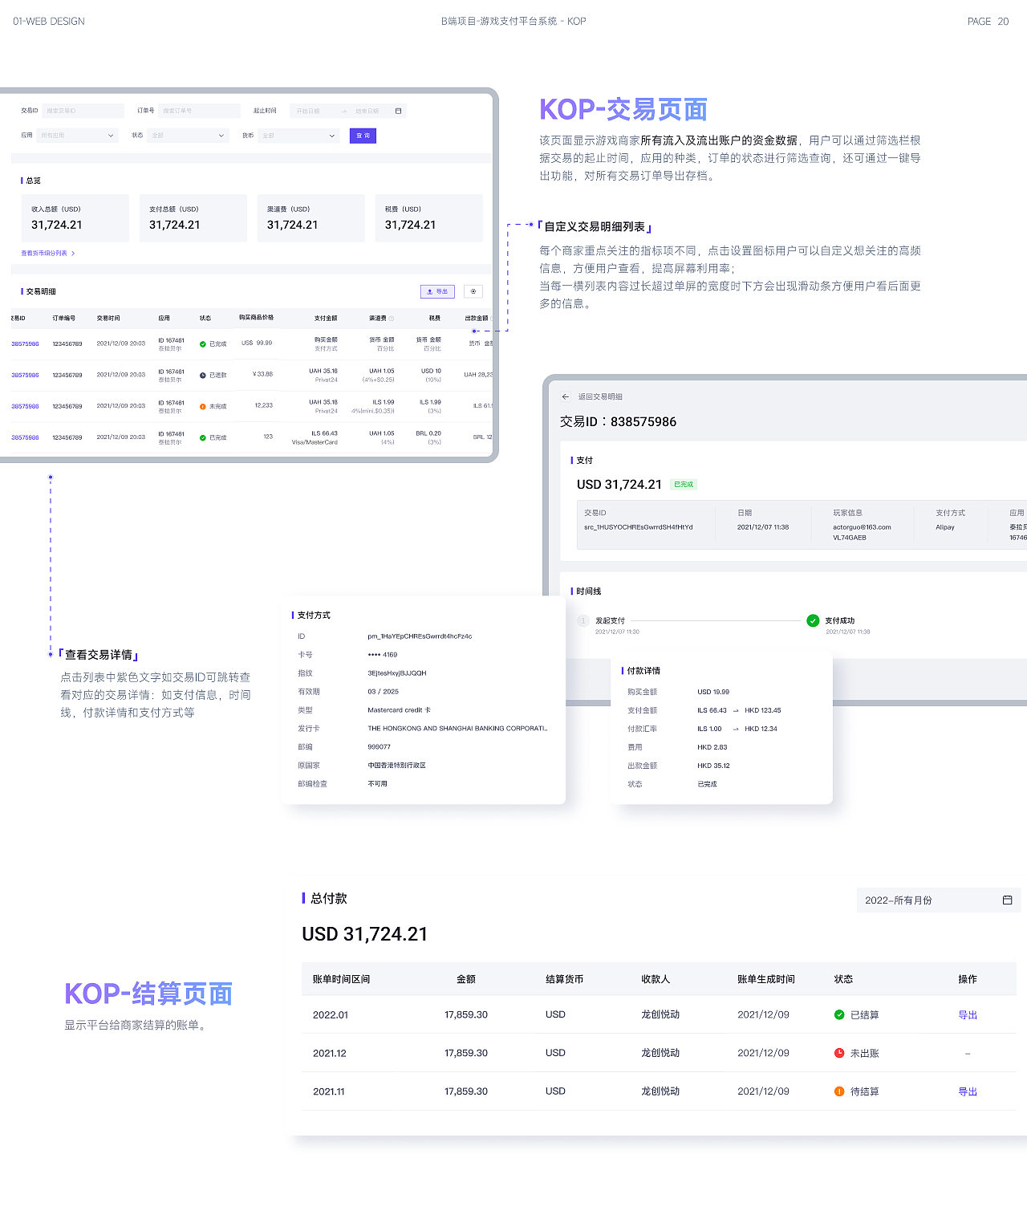1027x1207 pixels.
Task: Click the 订单编号 column header
Action: [x=64, y=319]
